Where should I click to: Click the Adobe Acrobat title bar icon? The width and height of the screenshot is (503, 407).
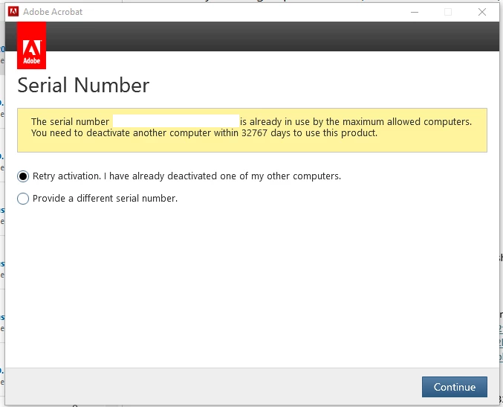[13, 12]
